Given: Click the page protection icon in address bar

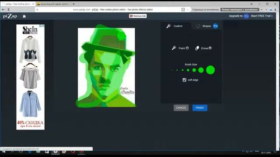Looking at the screenshot, I should [x=183, y=10].
